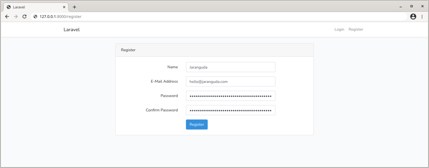Click the forward navigation arrow
Image resolution: width=429 pixels, height=168 pixels.
(x=16, y=16)
